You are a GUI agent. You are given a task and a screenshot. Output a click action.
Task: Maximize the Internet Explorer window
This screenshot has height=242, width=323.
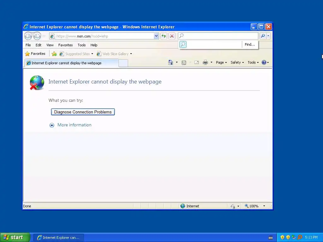261,27
